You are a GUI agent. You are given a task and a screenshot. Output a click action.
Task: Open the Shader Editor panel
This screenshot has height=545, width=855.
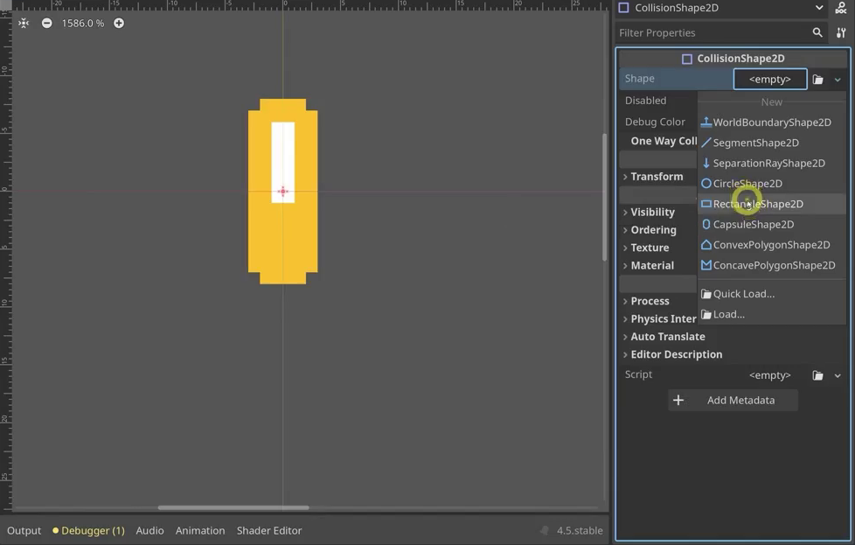tap(269, 531)
